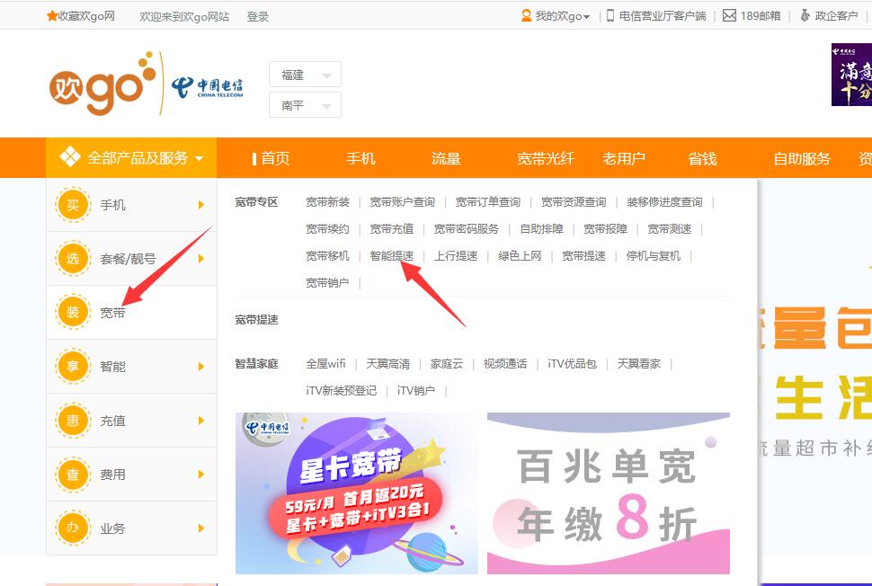The image size is (872, 586).
Task: Click the 189邮箱 envelope icon
Action: click(x=729, y=16)
